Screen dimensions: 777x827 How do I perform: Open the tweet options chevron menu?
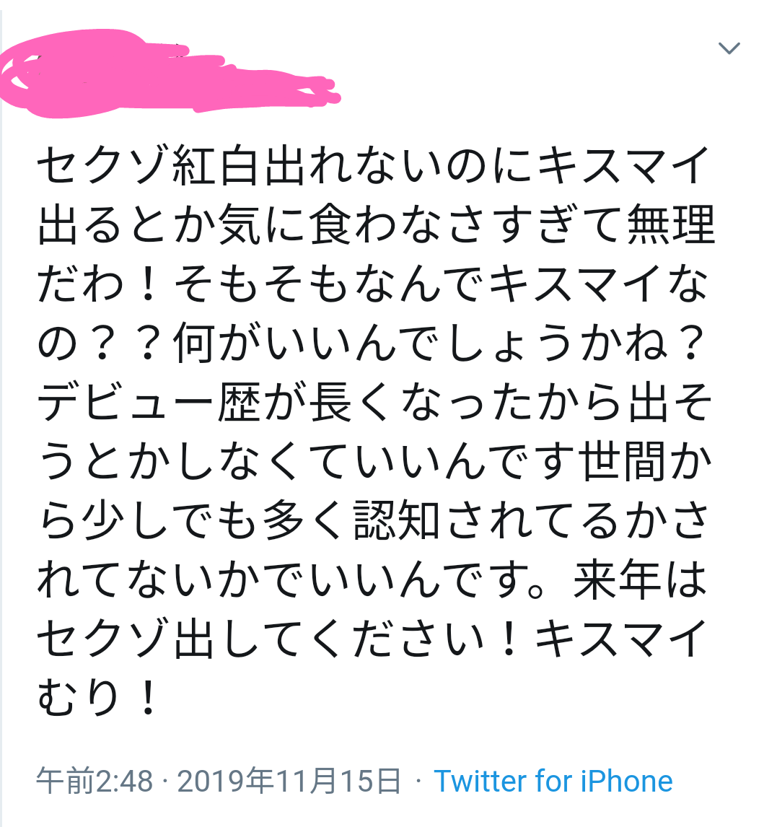point(729,48)
